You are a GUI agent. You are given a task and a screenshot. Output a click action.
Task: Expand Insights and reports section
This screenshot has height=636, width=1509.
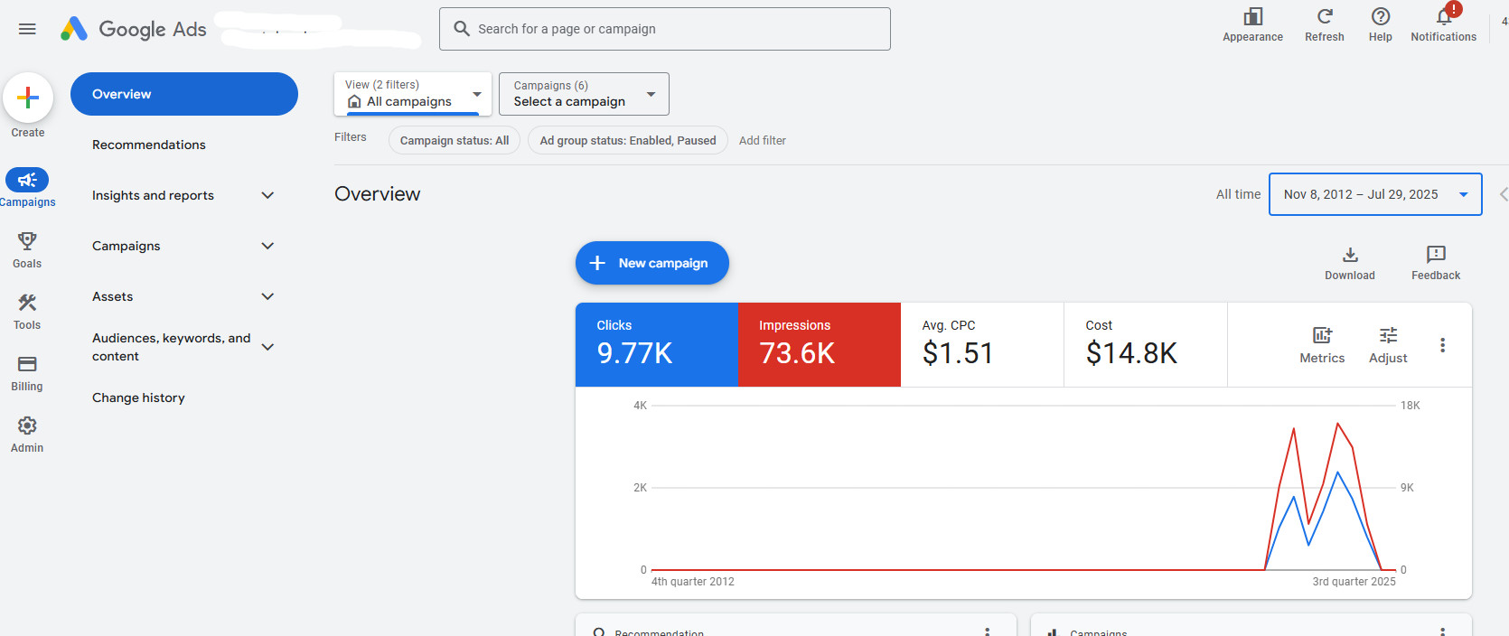point(181,195)
